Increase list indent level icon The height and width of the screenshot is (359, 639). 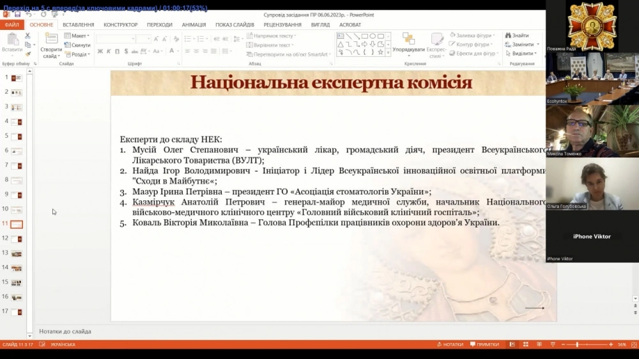point(226,39)
